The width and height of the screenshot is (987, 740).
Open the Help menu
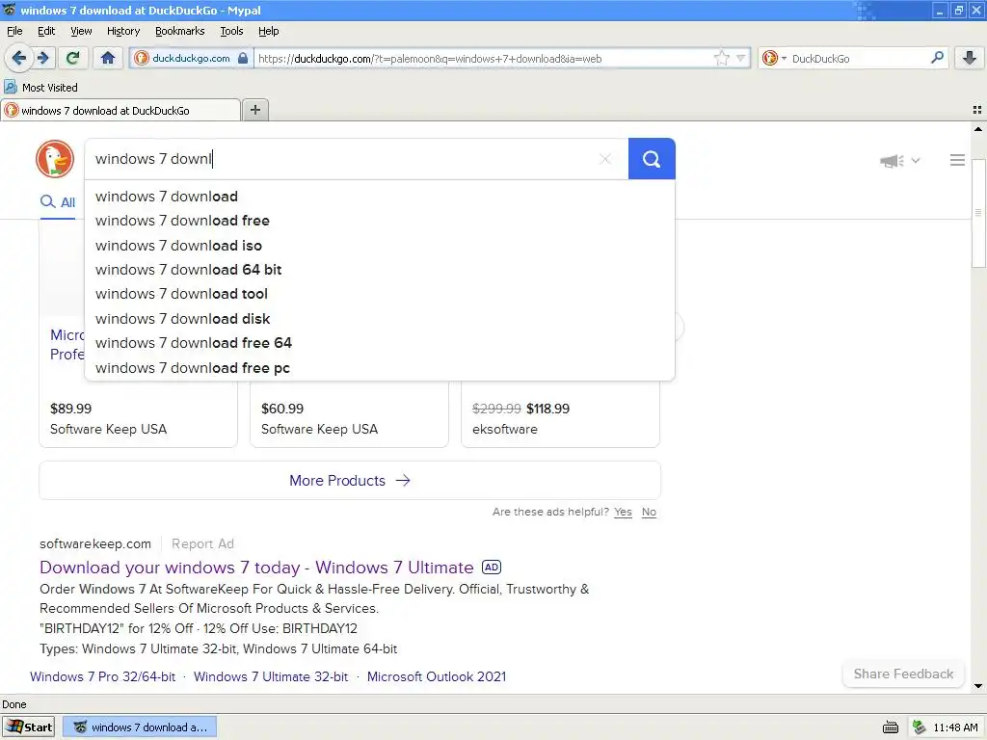pyautogui.click(x=268, y=31)
